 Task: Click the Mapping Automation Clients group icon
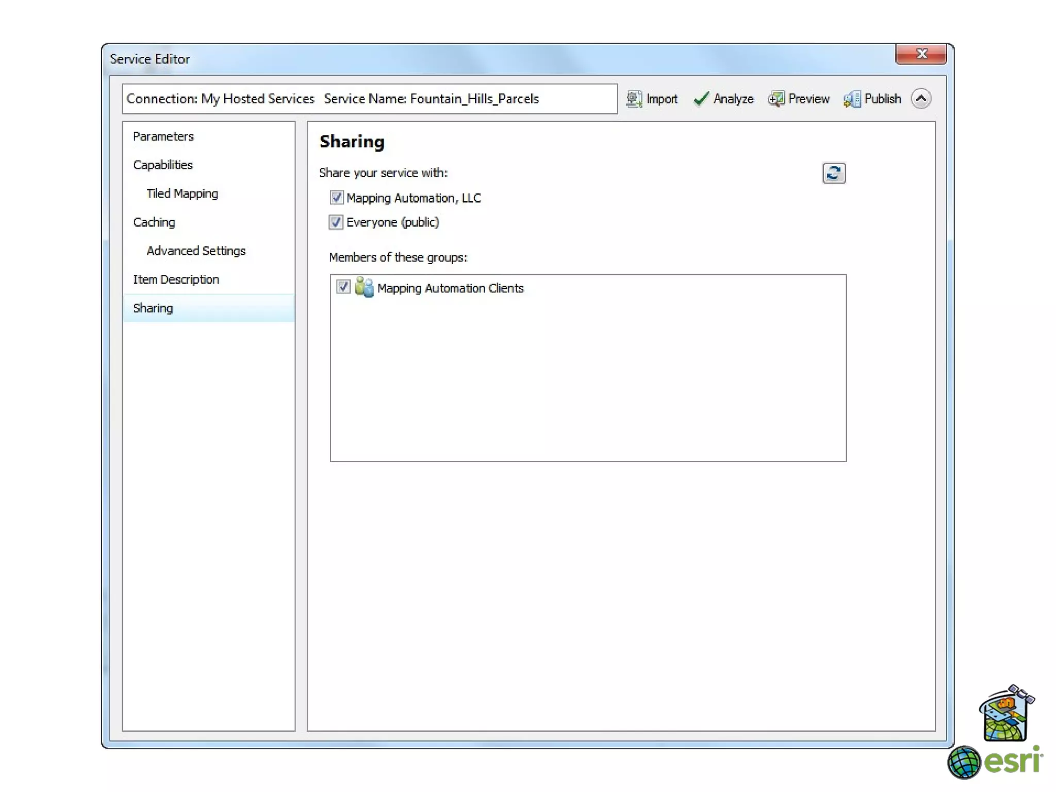tap(364, 288)
